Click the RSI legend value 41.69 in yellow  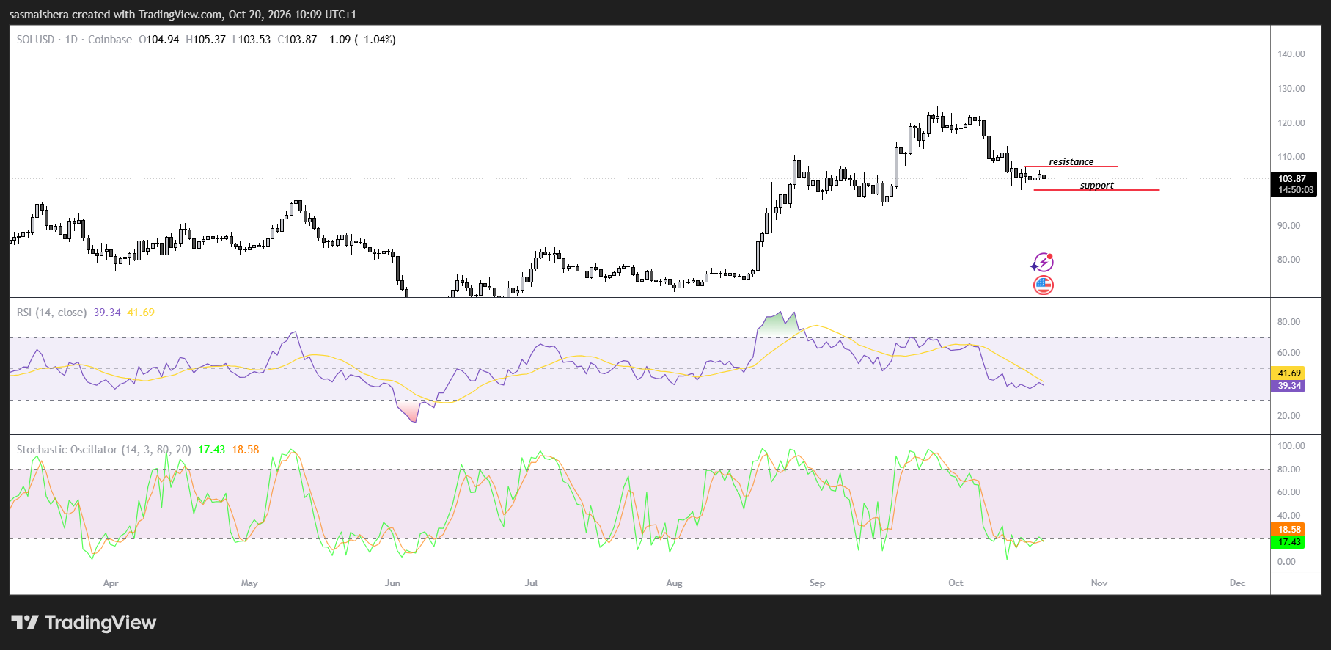(141, 313)
